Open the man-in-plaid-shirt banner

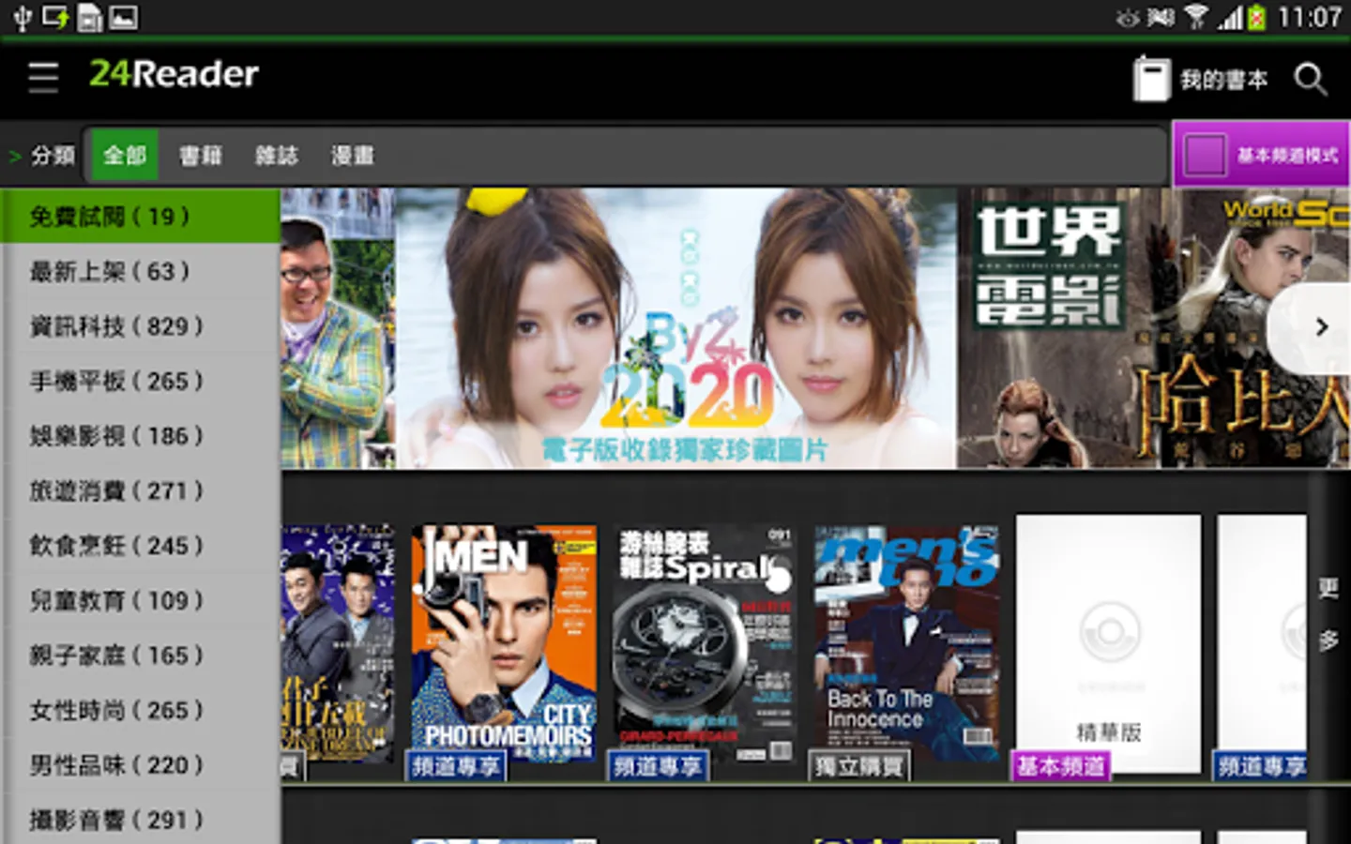click(338, 328)
